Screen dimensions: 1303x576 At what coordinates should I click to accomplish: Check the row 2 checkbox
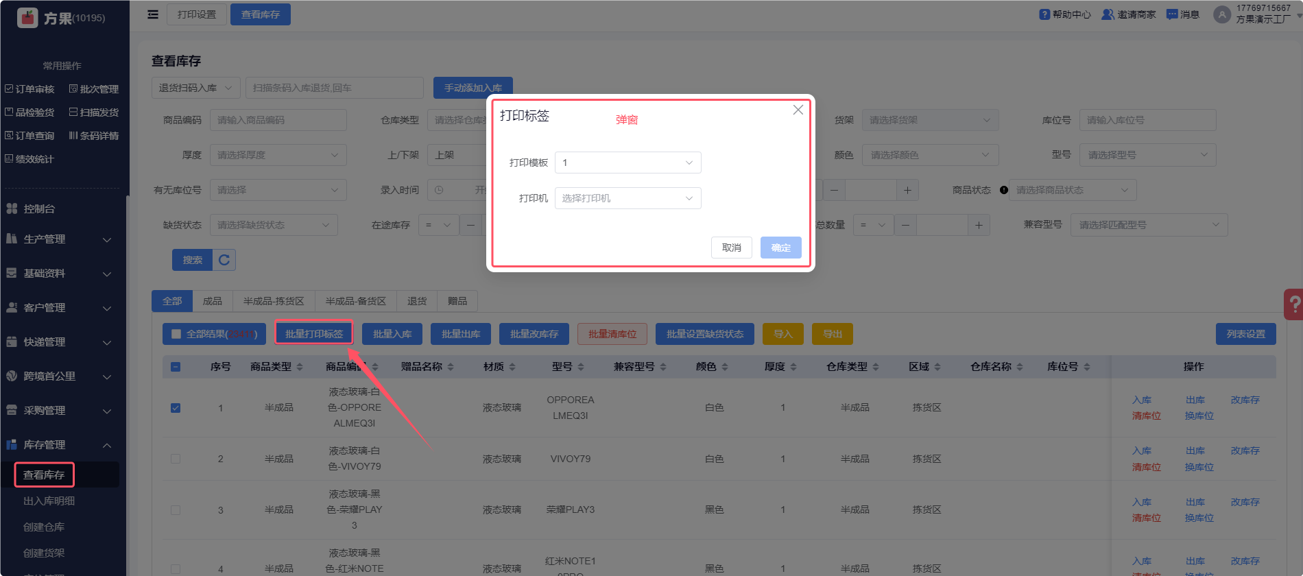pyautogui.click(x=176, y=459)
